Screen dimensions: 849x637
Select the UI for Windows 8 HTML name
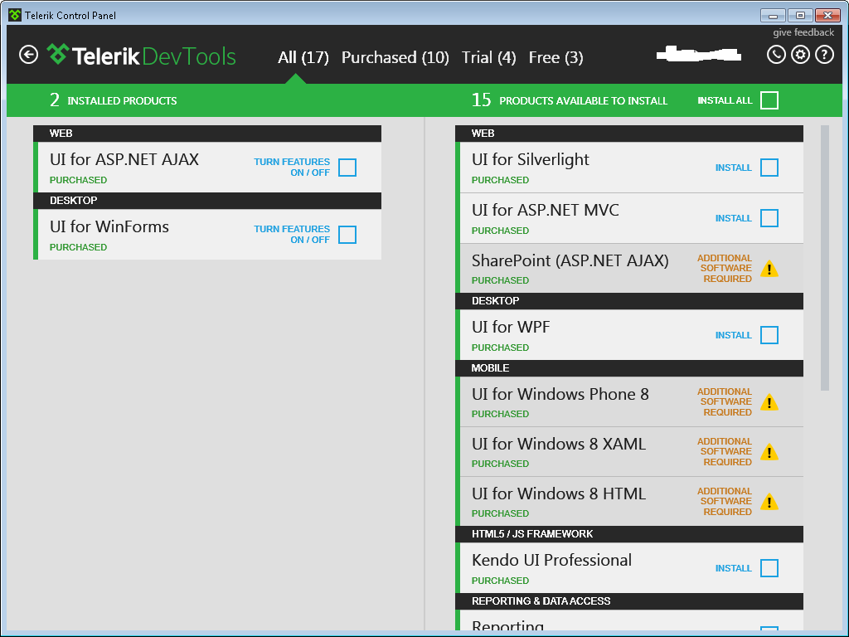[559, 494]
